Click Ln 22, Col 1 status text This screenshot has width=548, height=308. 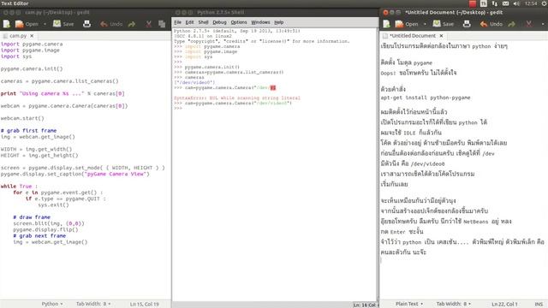[504, 305]
